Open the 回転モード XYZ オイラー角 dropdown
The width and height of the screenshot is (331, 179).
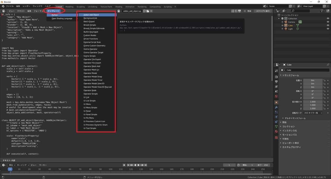point(313,113)
